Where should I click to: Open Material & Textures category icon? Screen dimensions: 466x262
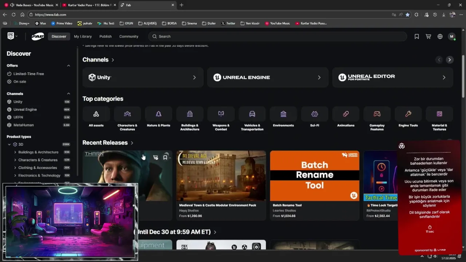pyautogui.click(x=439, y=114)
